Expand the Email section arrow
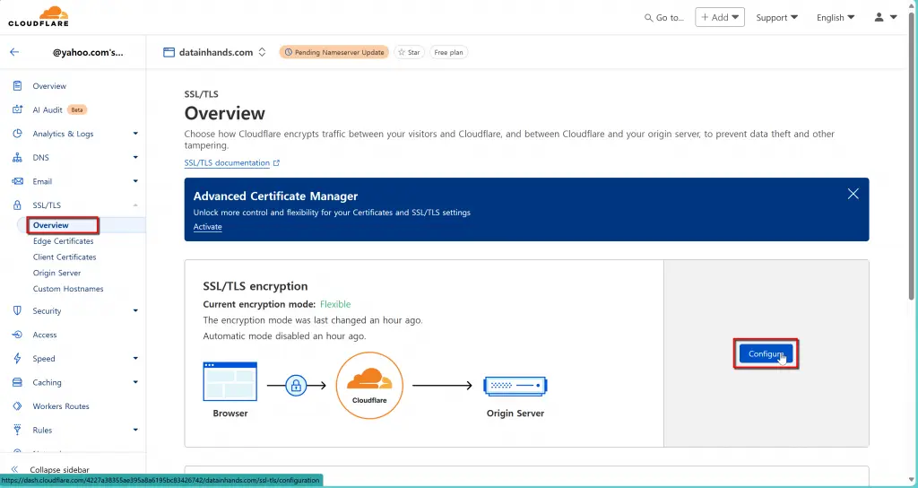Viewport: 918px width, 488px height. 135,181
